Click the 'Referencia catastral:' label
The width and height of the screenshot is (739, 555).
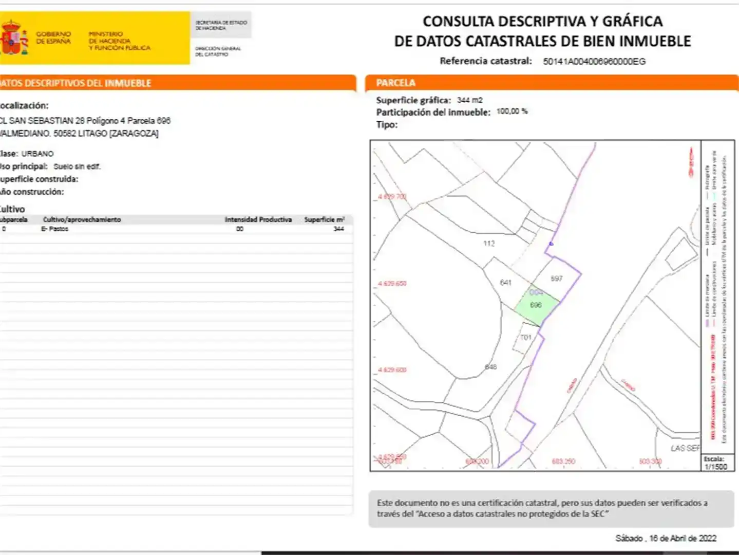click(486, 61)
